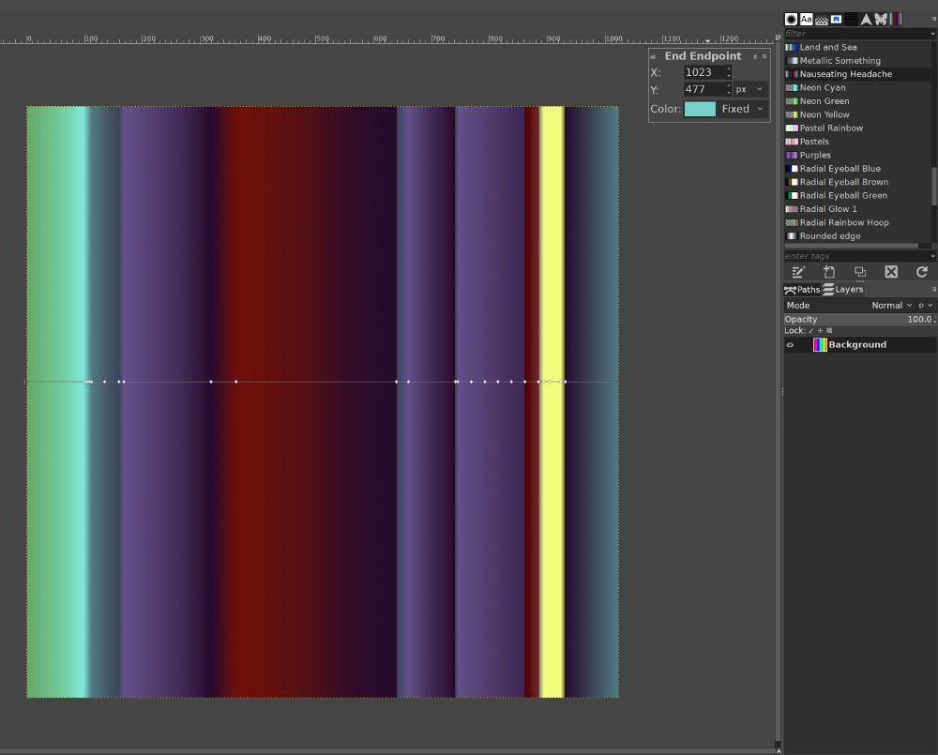938x755 pixels.
Task: Click the Land and Sea preview thumbnail
Action: pyautogui.click(x=792, y=47)
